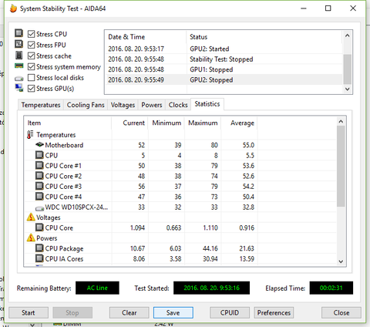The image size is (370, 327).
Task: Show the Powers tab
Action: click(x=152, y=105)
